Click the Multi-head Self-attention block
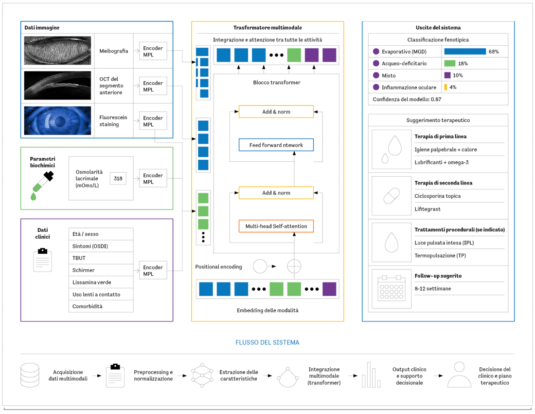The height and width of the screenshot is (414, 535). (276, 226)
